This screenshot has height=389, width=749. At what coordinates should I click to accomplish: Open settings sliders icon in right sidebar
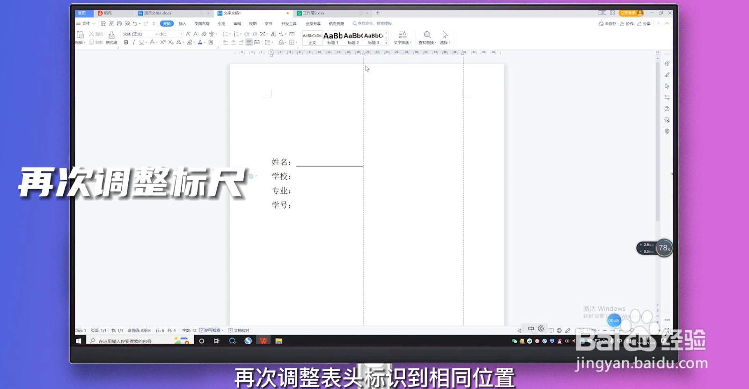click(667, 97)
